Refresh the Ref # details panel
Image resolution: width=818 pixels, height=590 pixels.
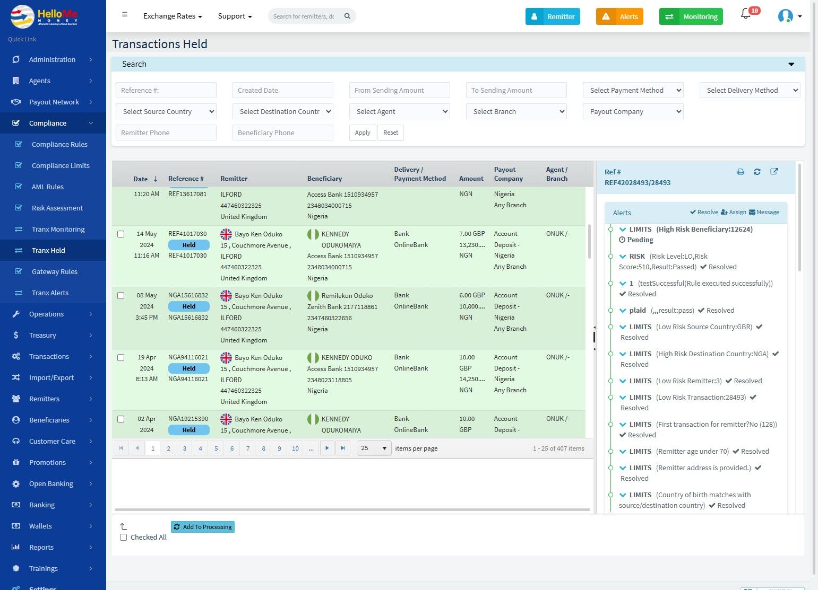point(757,172)
